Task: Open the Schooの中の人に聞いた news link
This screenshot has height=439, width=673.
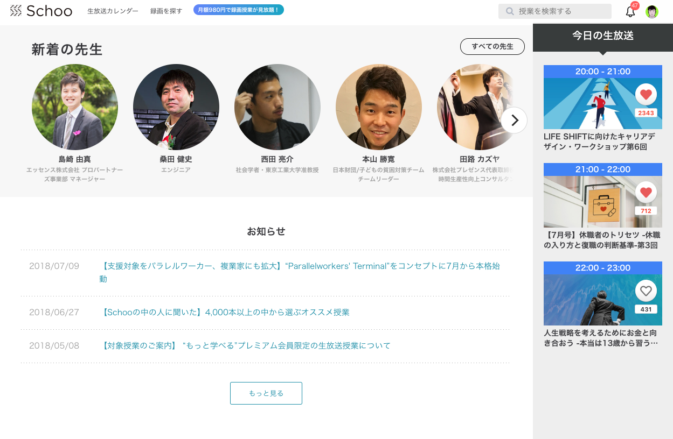Action: [x=225, y=312]
